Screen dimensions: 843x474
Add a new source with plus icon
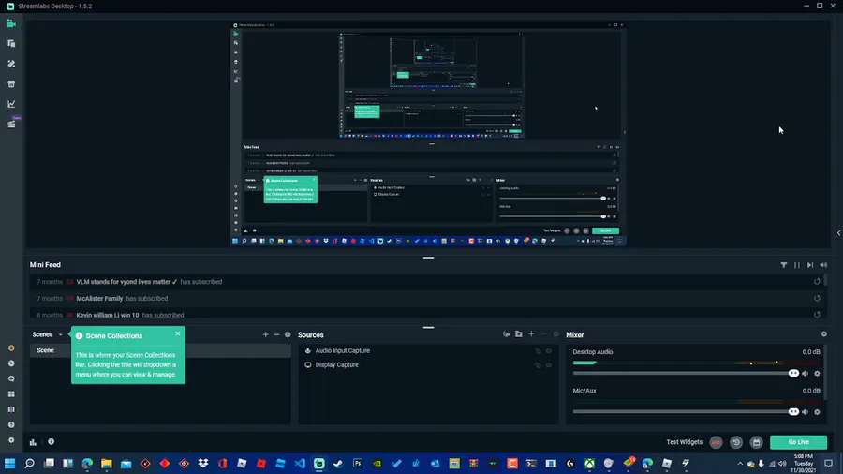coord(531,334)
